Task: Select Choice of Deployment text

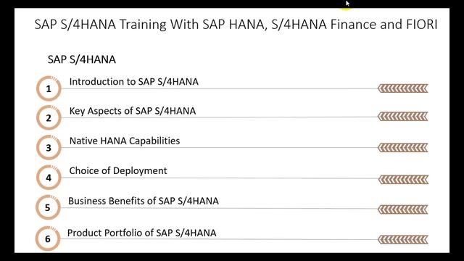Action: 118,171
